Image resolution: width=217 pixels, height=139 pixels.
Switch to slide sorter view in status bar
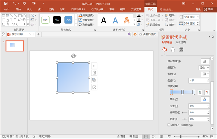click(154, 136)
